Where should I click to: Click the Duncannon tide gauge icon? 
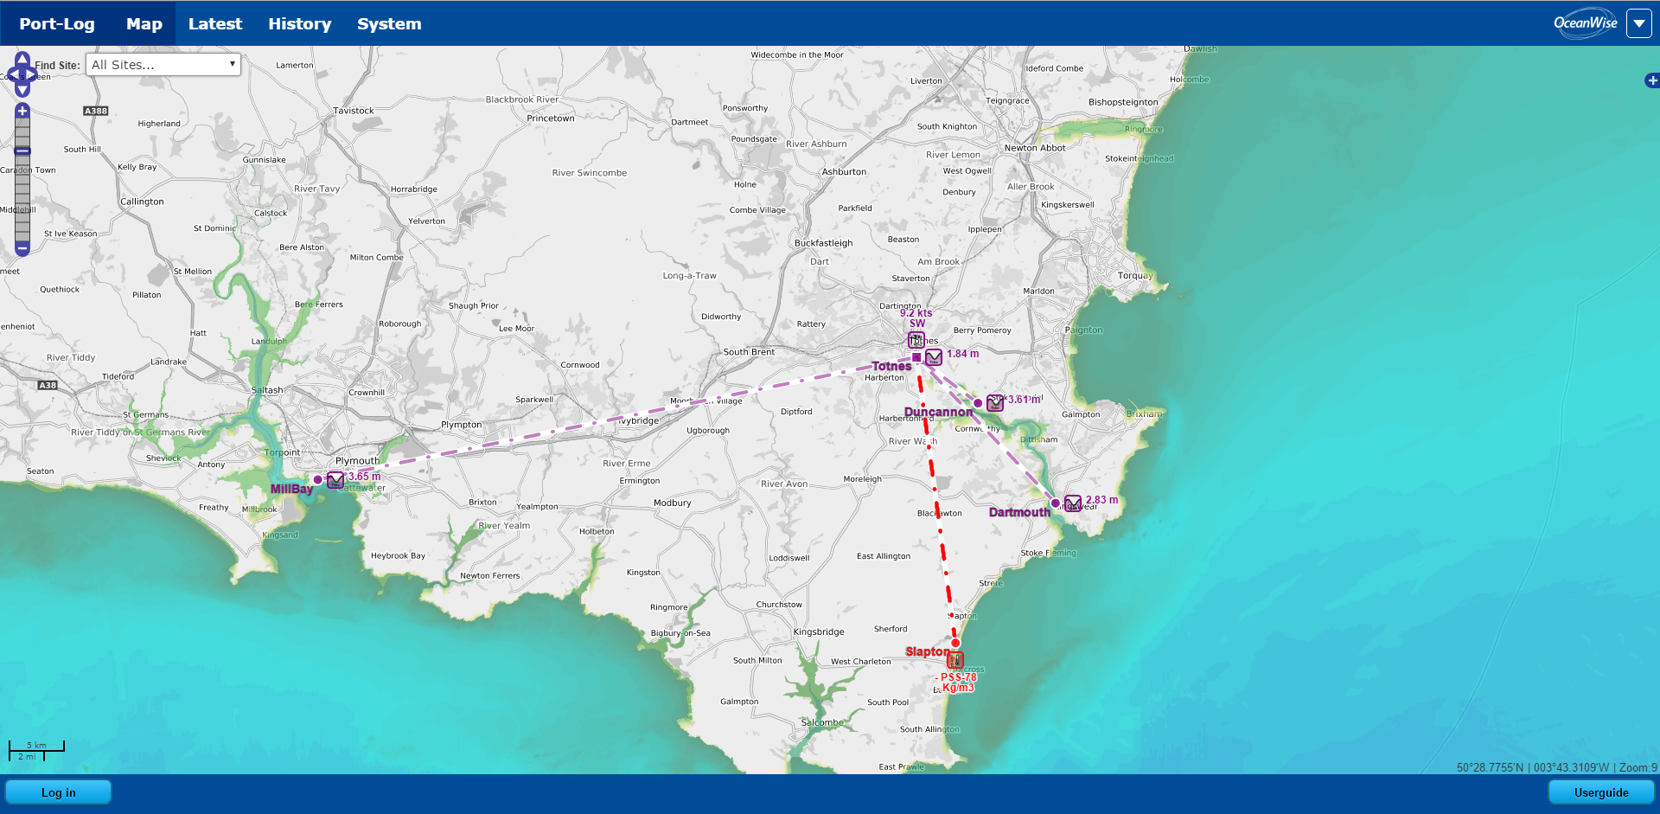[x=995, y=403]
